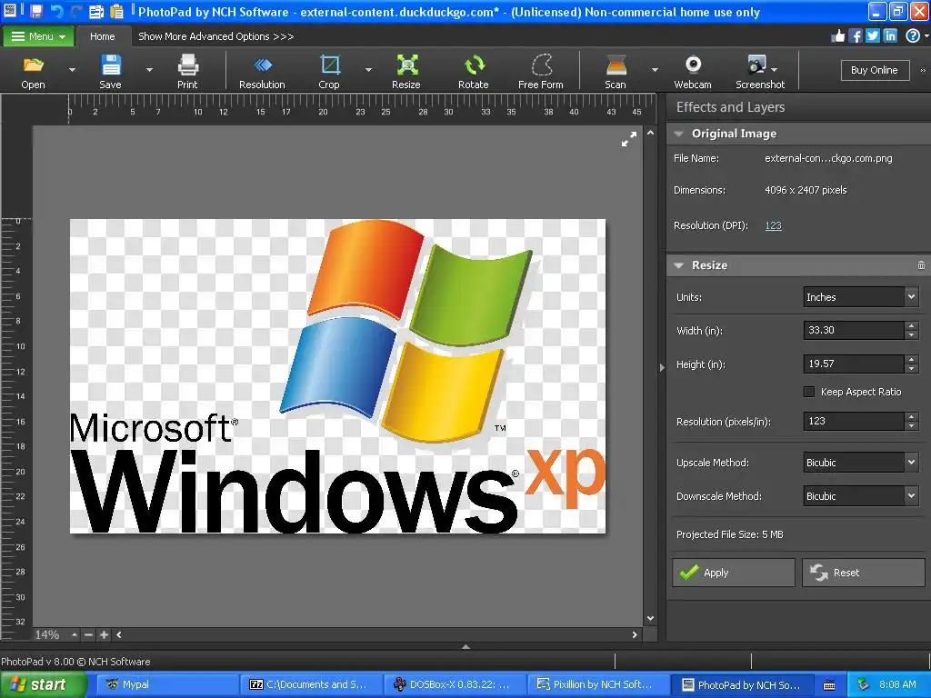
Task: Open the Screenshot dropdown arrow
Action: tap(775, 69)
